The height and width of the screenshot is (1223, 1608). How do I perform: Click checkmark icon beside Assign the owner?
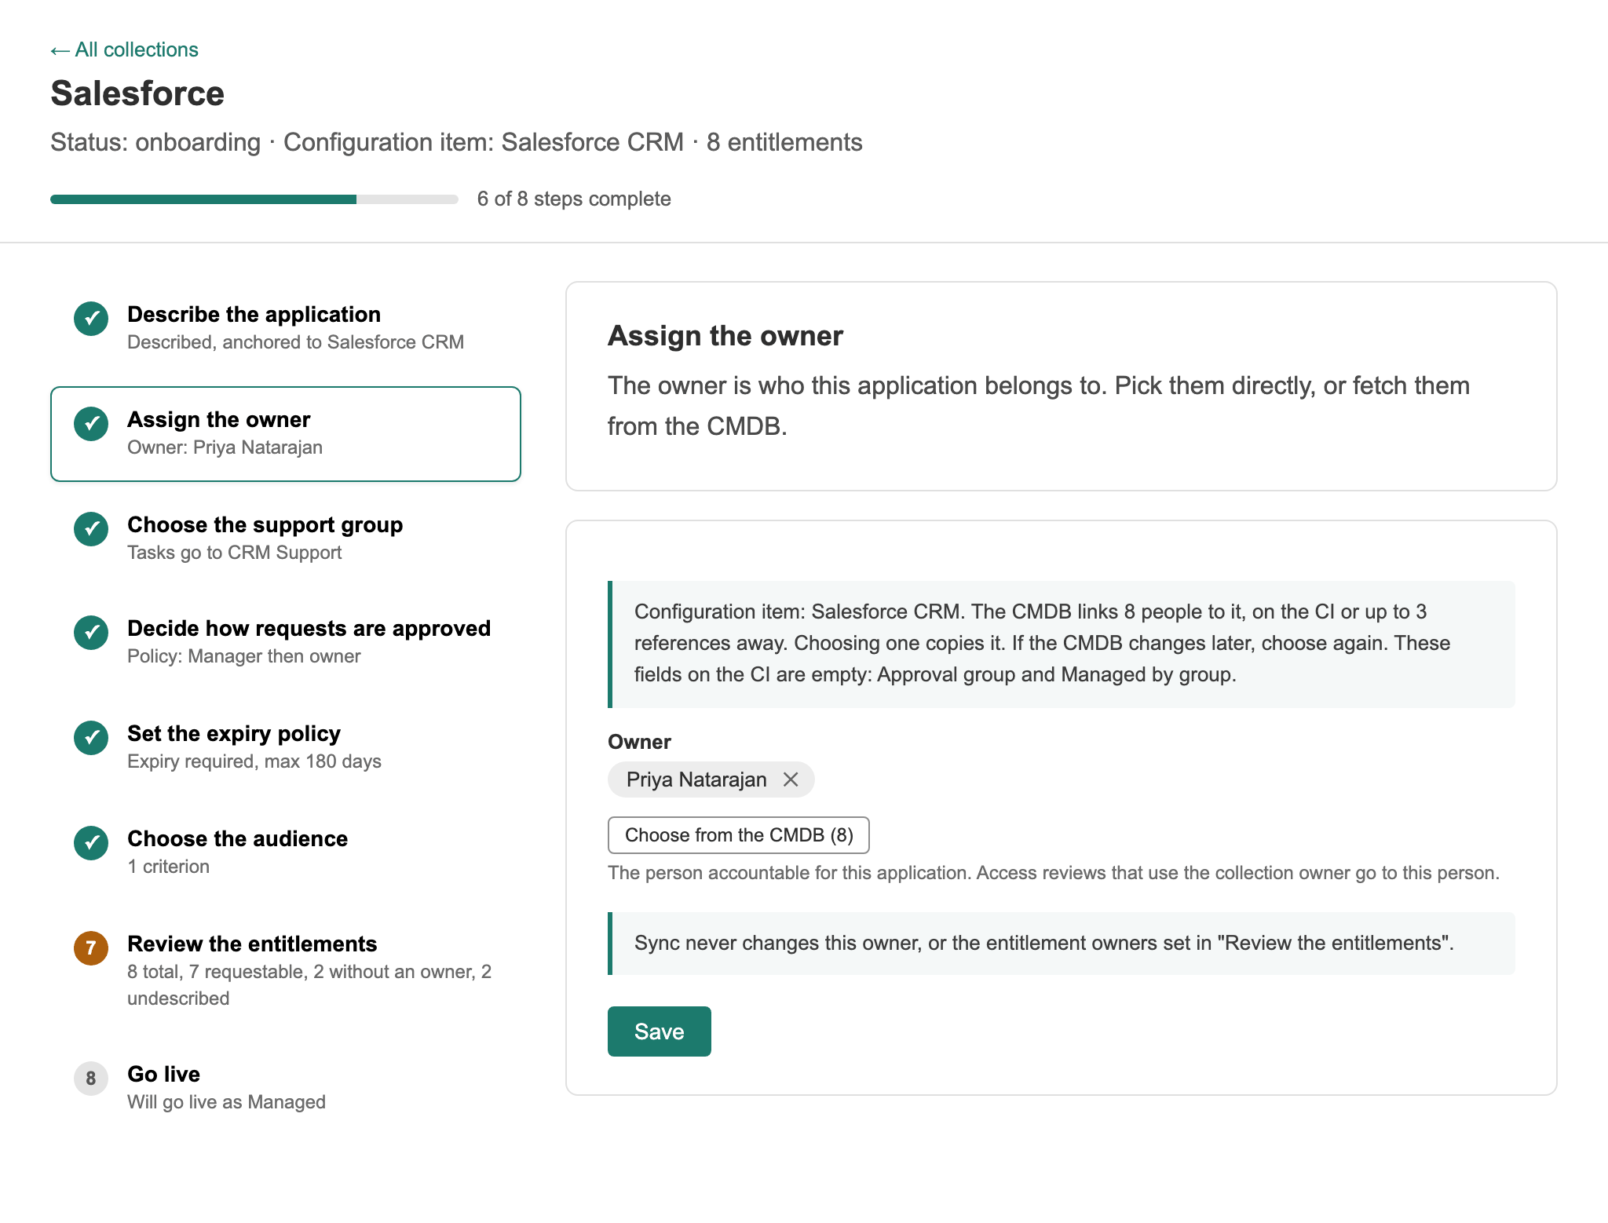(x=91, y=424)
